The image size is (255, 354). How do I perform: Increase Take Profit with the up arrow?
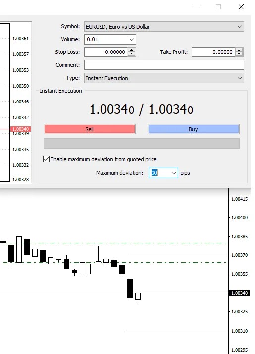coord(239,50)
